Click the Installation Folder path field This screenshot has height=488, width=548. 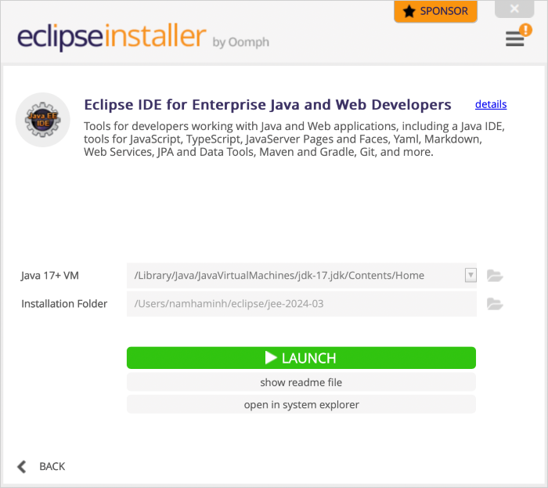[x=301, y=304]
